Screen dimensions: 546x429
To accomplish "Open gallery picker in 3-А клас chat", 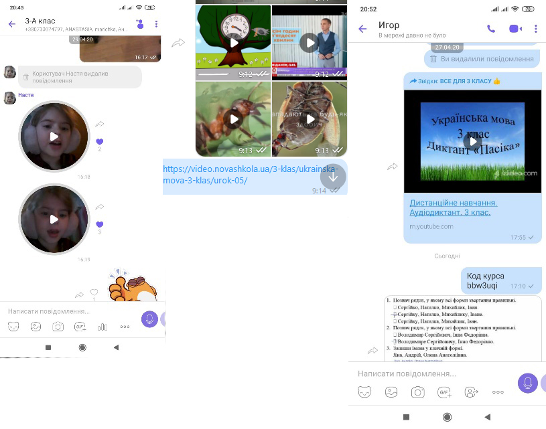I will 36,327.
